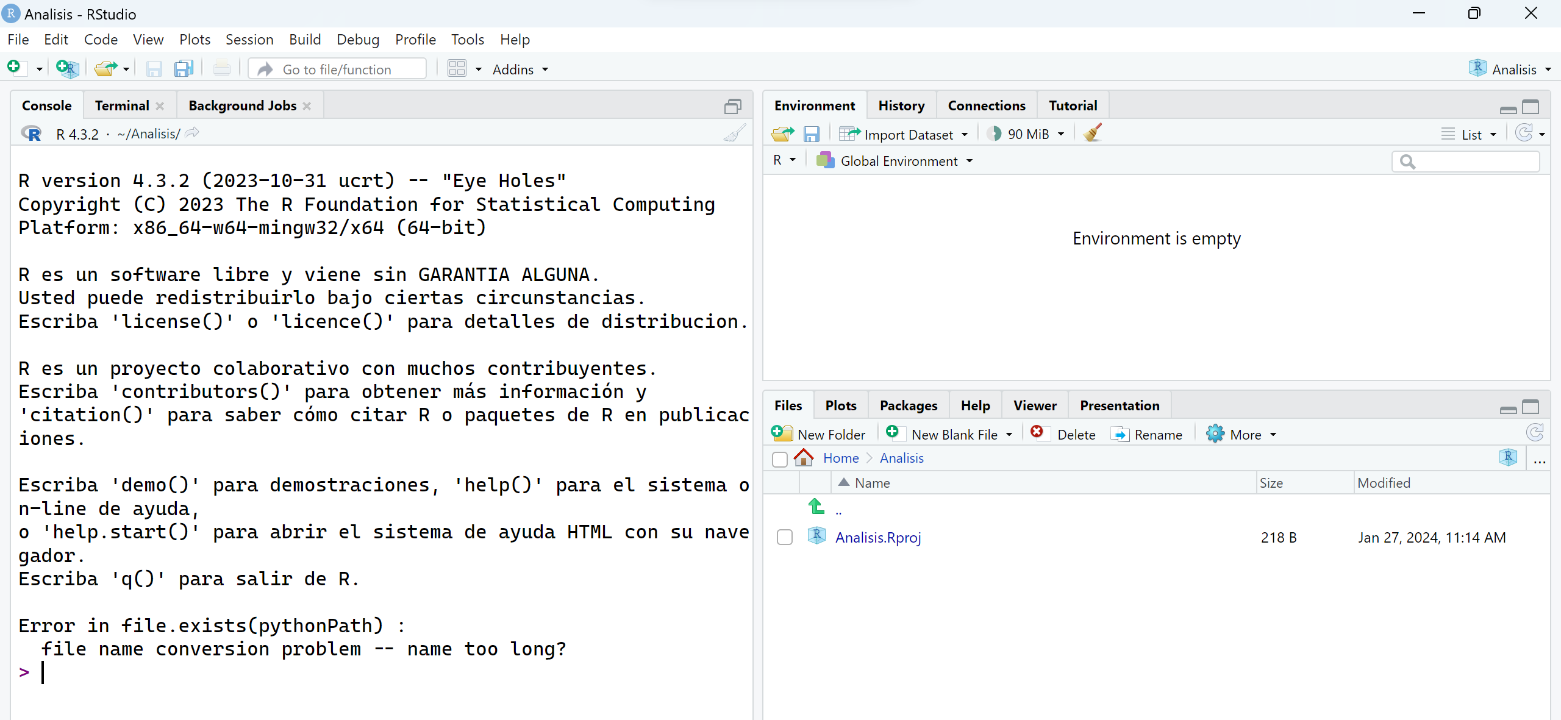
Task: Clear console with the broom icon
Action: click(734, 134)
